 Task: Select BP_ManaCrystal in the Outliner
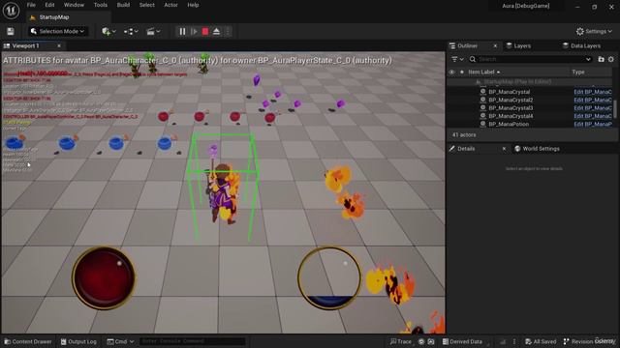[x=510, y=92]
